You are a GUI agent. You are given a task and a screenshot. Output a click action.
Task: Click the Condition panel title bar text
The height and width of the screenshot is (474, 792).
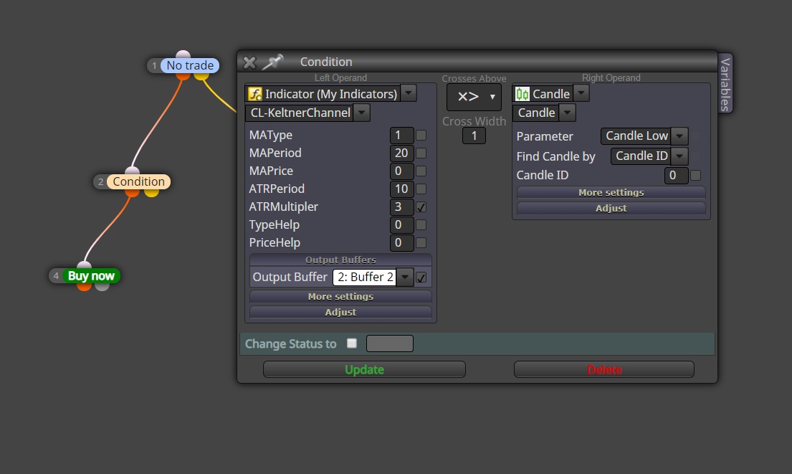[326, 62]
